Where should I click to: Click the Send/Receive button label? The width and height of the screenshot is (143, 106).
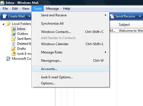[125, 16]
